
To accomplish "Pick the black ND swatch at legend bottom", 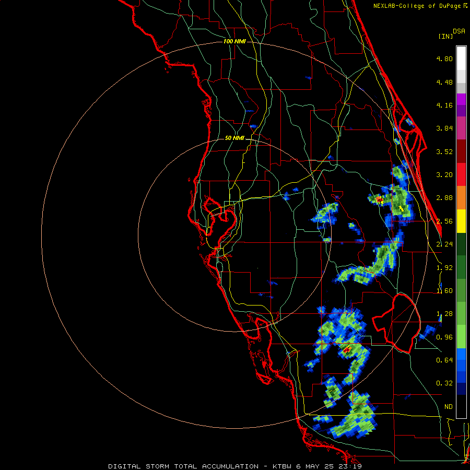I will pyautogui.click(x=461, y=406).
